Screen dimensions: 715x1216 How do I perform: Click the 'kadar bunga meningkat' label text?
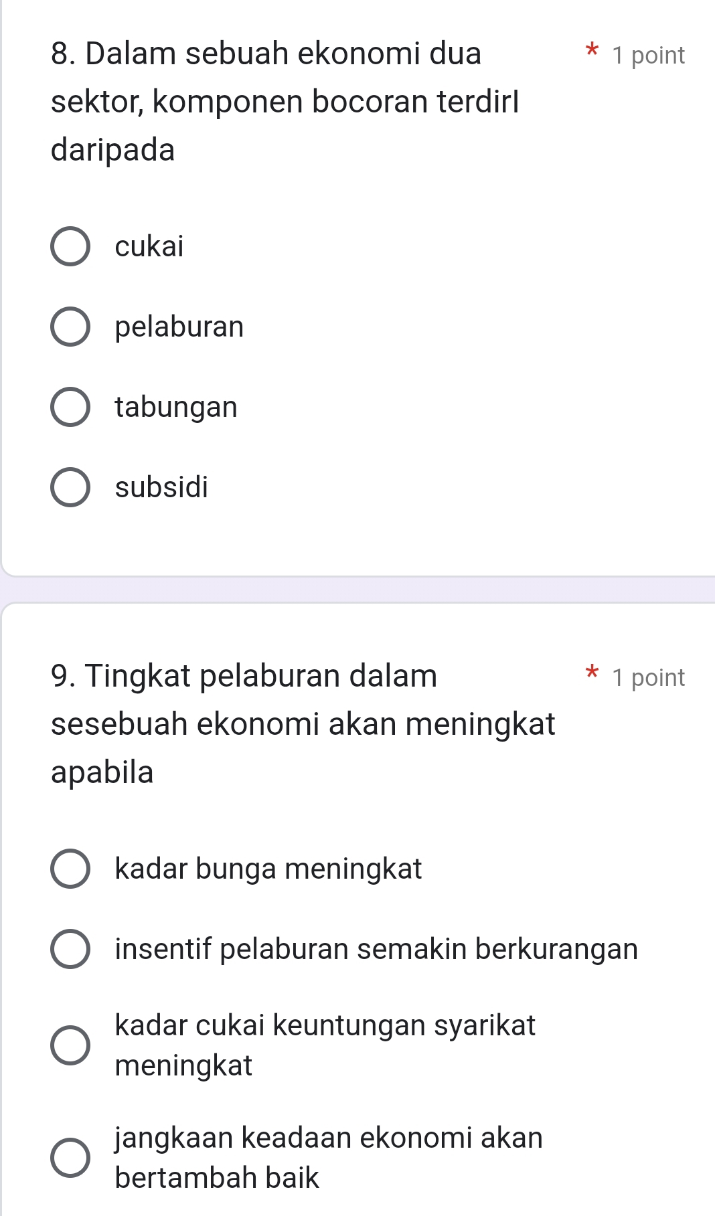point(268,869)
